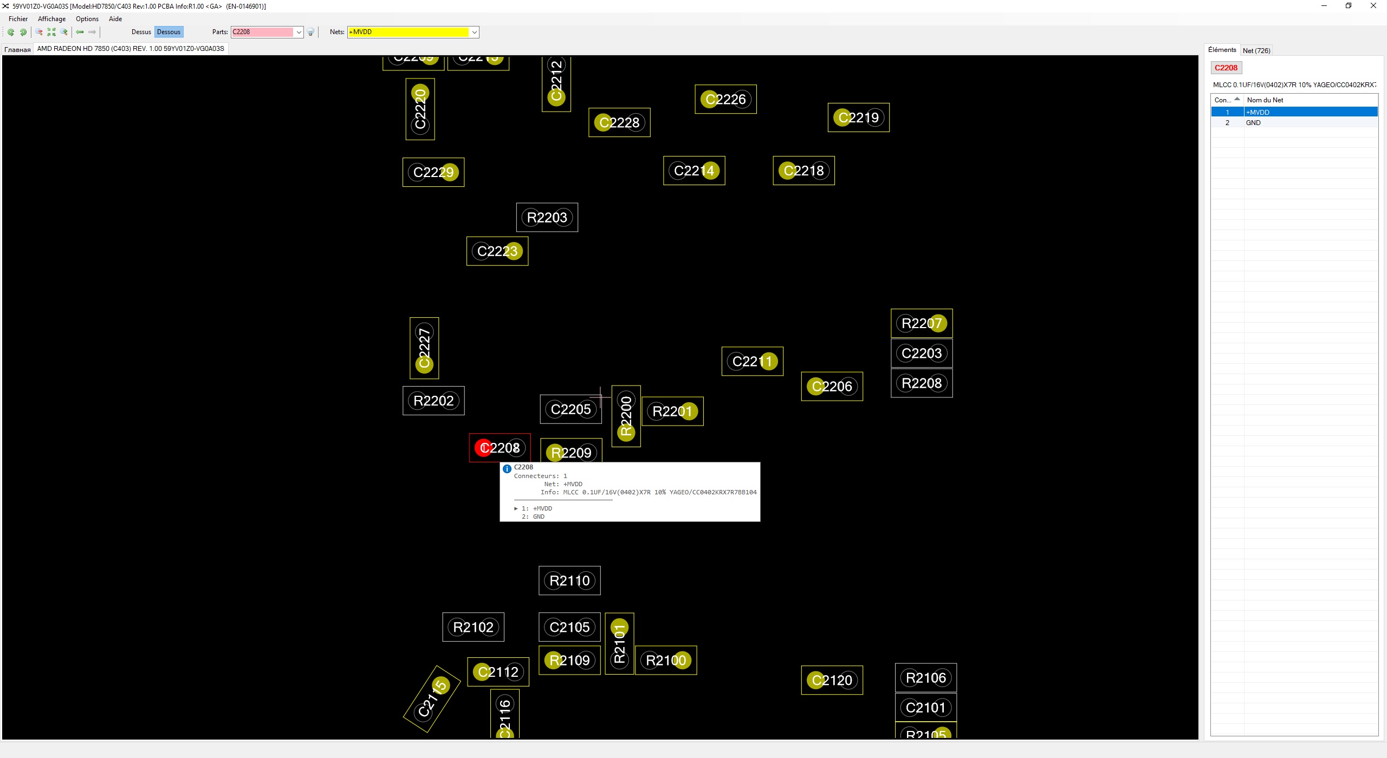
Task: Click the lightbulb icon beside Parts
Action: click(x=310, y=32)
